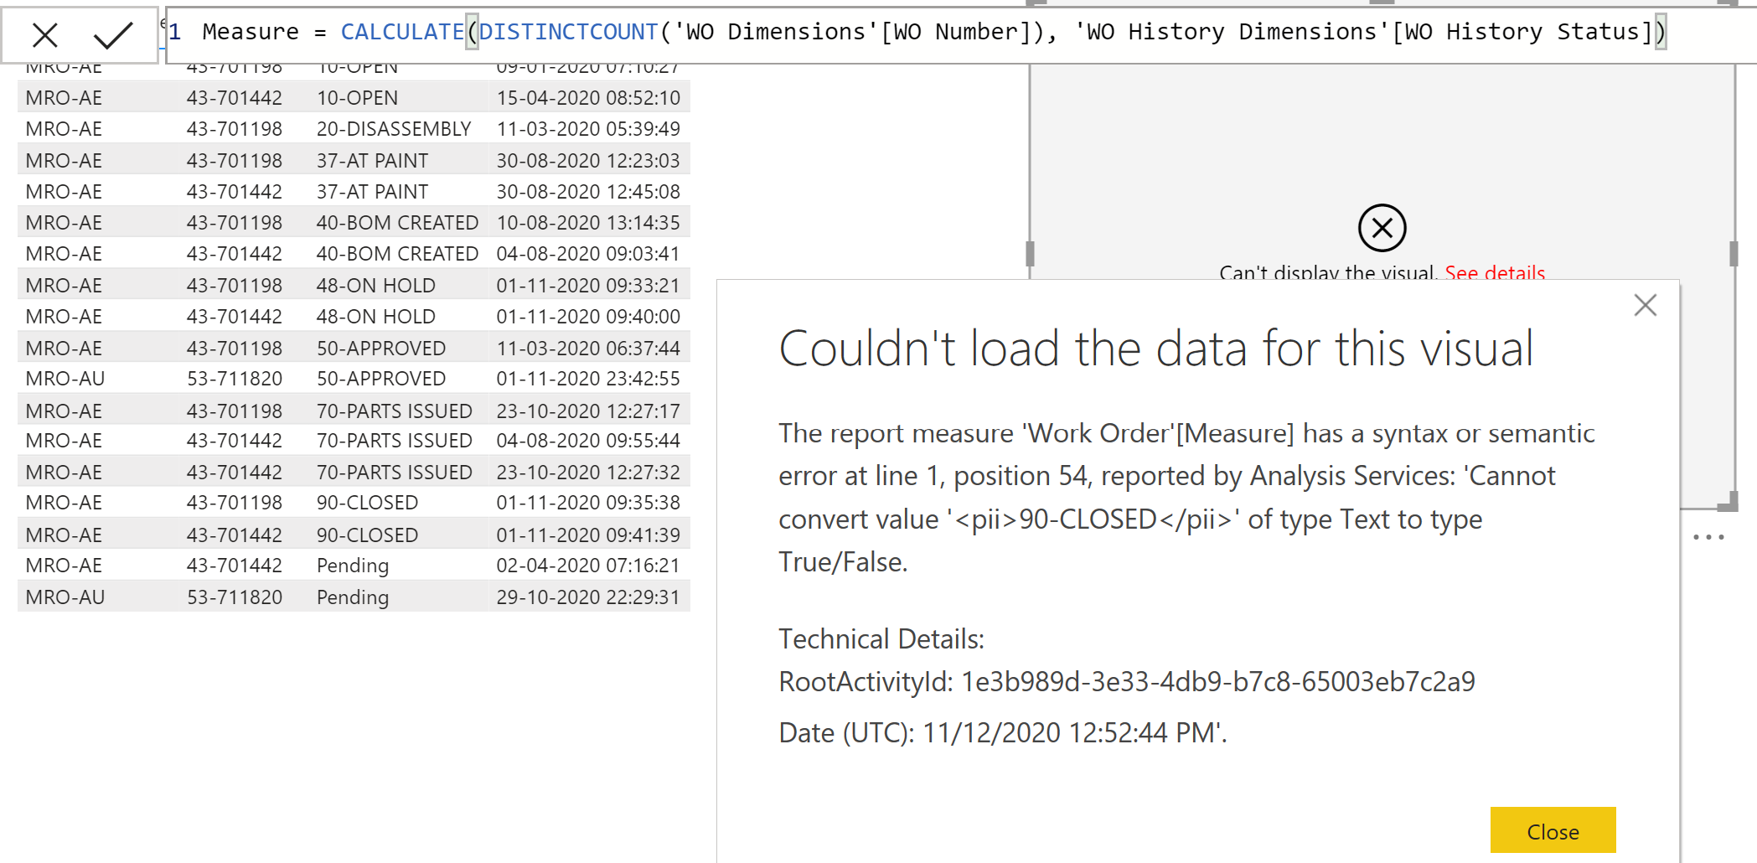Image resolution: width=1757 pixels, height=863 pixels.
Task: Click Pending in the MRO-AE row
Action: pos(353,566)
